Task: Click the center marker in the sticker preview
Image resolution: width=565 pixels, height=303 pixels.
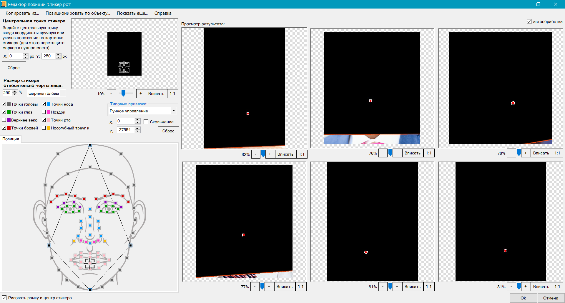Action: pos(124,67)
